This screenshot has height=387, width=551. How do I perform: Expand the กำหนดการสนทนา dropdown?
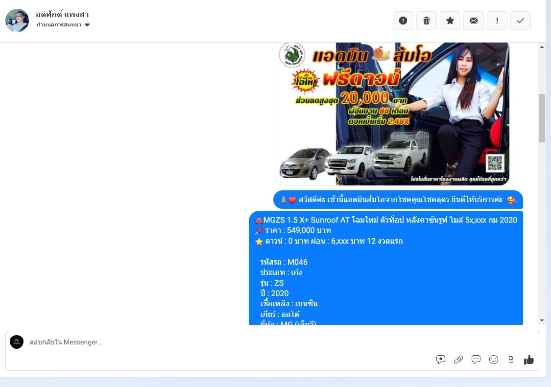63,24
